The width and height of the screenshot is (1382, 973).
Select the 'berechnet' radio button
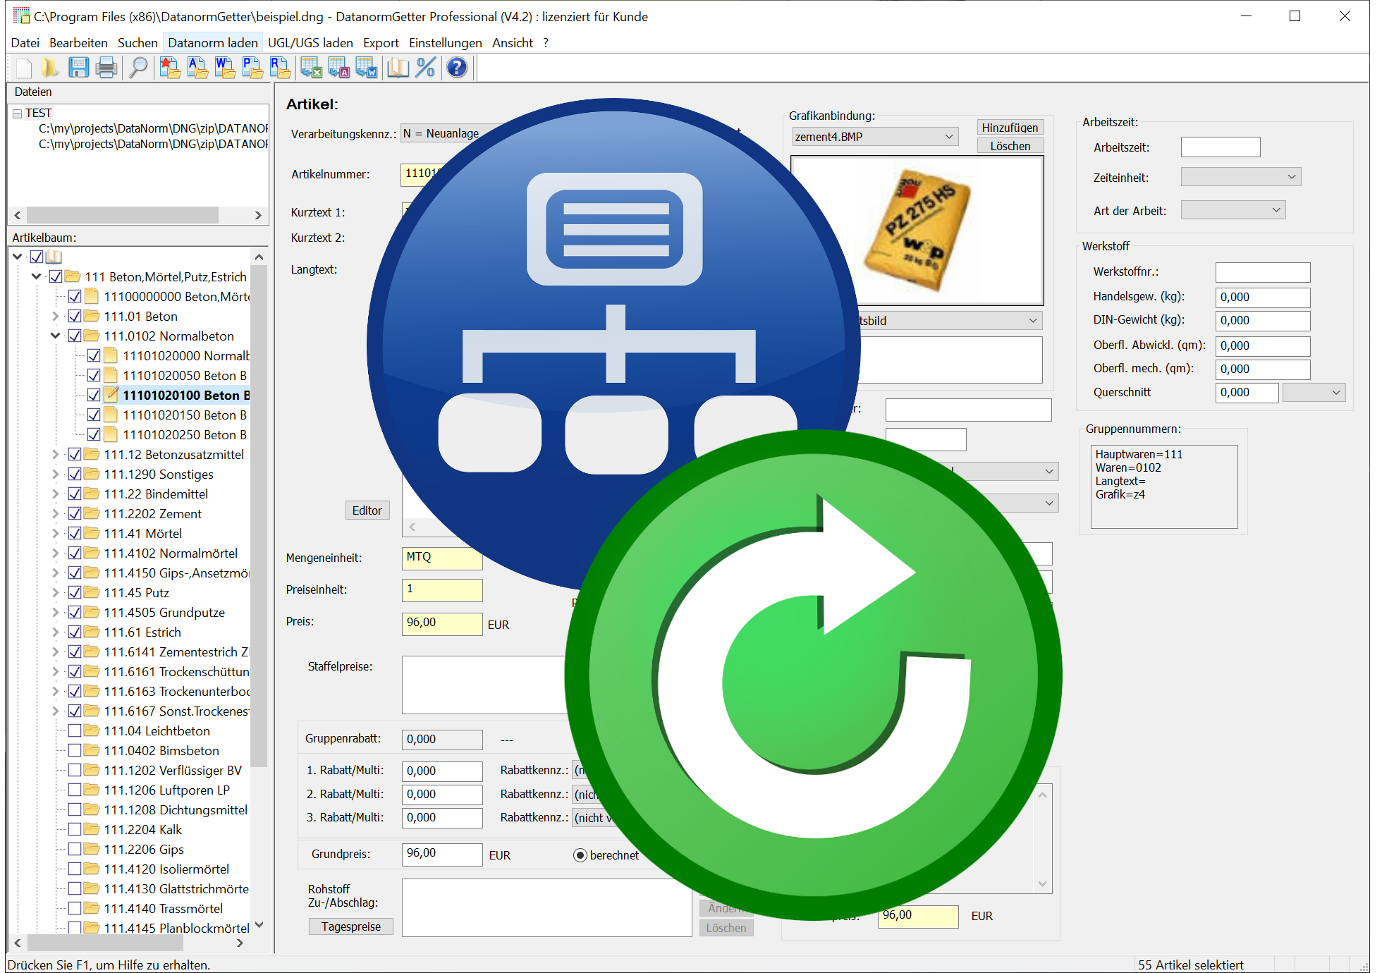point(580,855)
